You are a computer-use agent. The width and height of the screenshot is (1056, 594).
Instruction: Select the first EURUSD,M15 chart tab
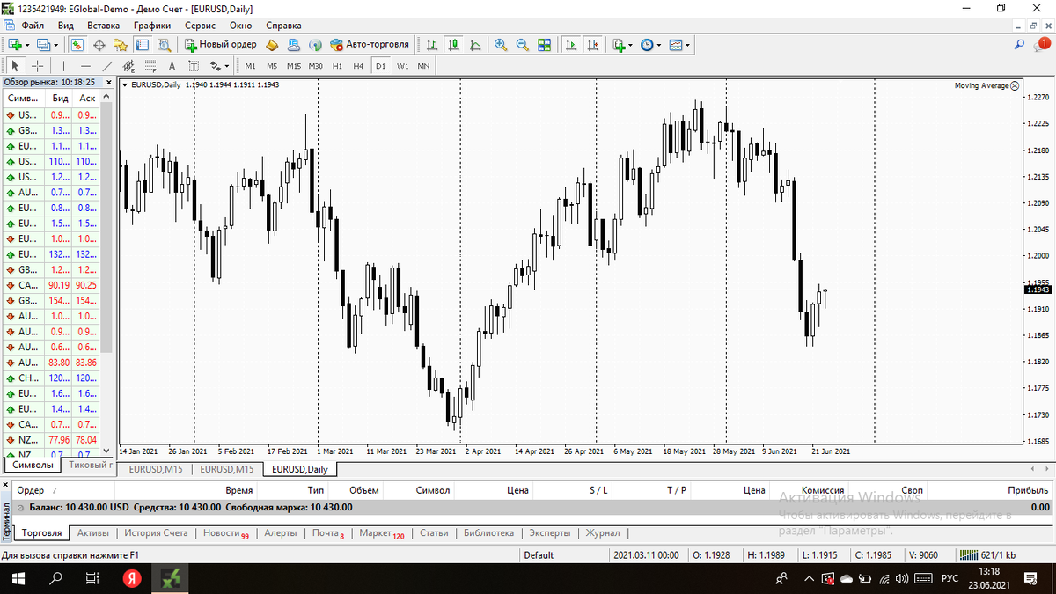point(154,469)
